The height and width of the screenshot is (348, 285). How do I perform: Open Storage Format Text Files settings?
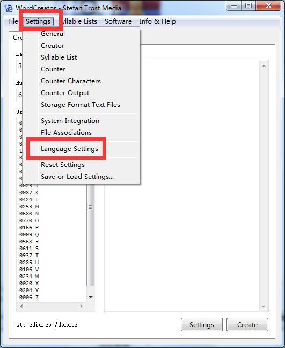[81, 105]
